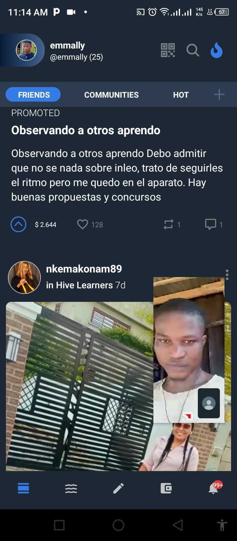
Task: Open the emmally profile avatar
Action: [x=26, y=50]
